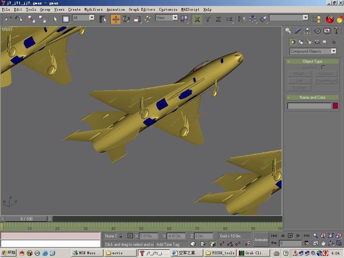344x258 pixels.
Task: Click the Add Time Tag field
Action: pyautogui.click(x=171, y=244)
